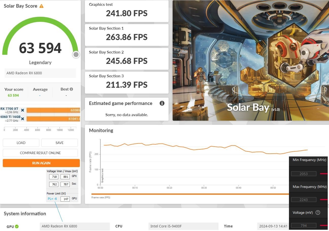Click the Min Frequency value box 2053
The height and width of the screenshot is (231, 329).
click(x=304, y=174)
